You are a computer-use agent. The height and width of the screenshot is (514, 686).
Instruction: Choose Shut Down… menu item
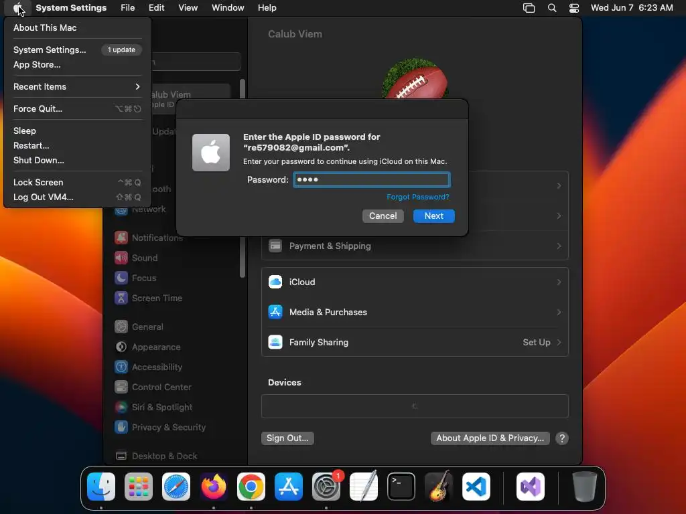point(77,160)
